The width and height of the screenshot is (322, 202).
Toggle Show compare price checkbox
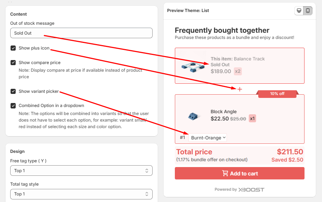click(13, 63)
